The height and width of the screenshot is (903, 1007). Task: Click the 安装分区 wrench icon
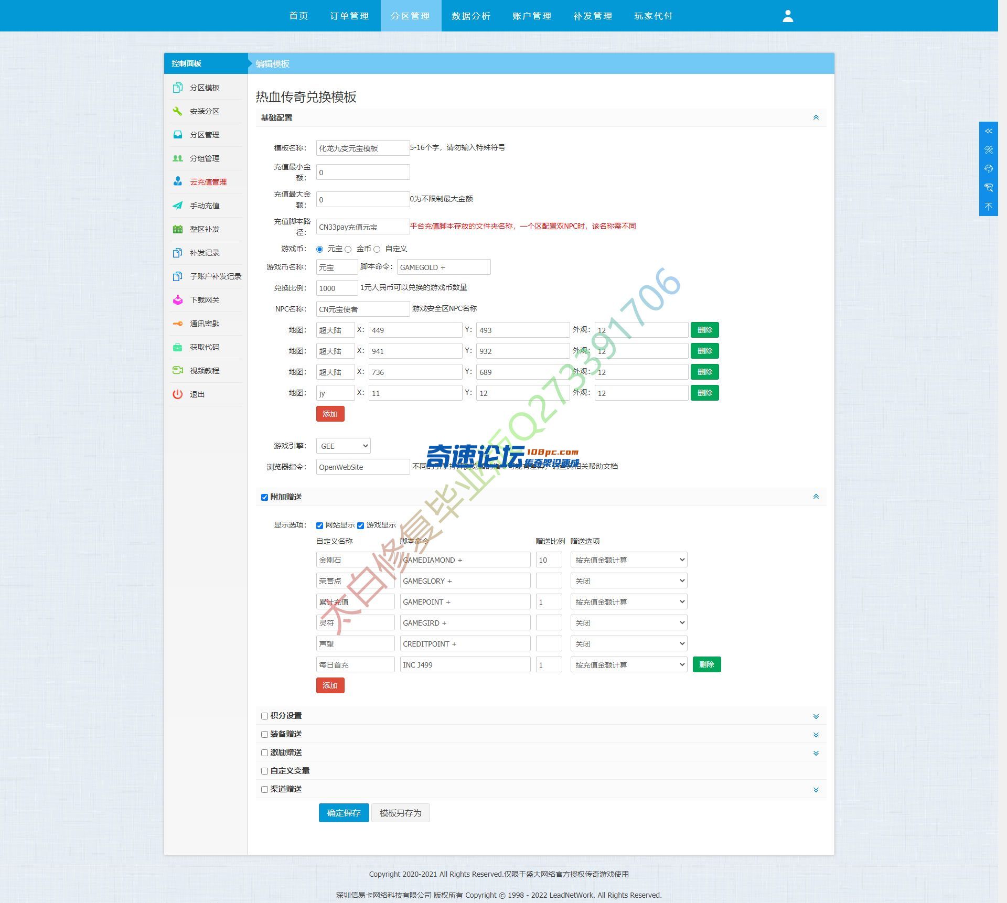coord(178,111)
